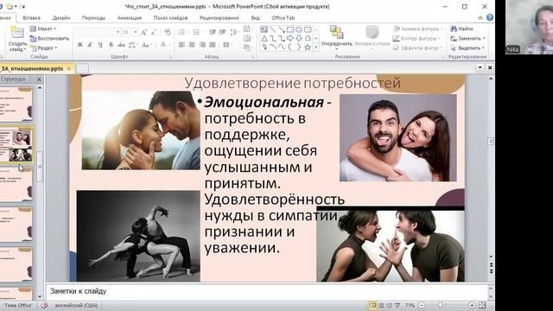Open the Эффекты фигур dropdown
Viewport: 553px width, 311px height.
417,48
